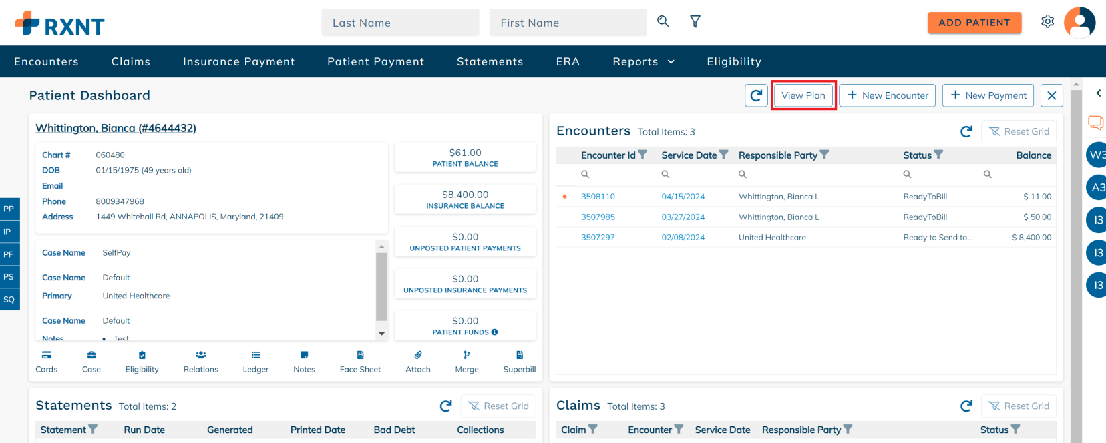The width and height of the screenshot is (1106, 443).
Task: Filter the Encounter Id column
Action: (x=642, y=155)
